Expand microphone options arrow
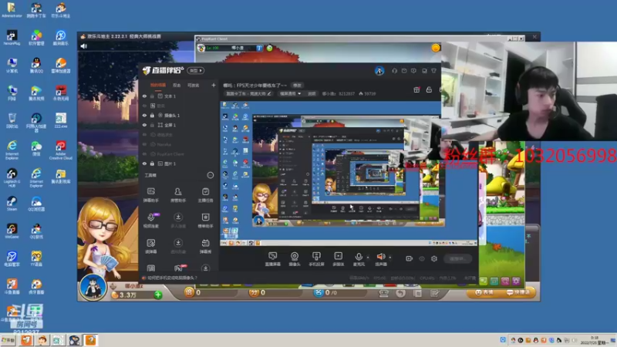This screenshot has height=347, width=617. (x=368, y=258)
